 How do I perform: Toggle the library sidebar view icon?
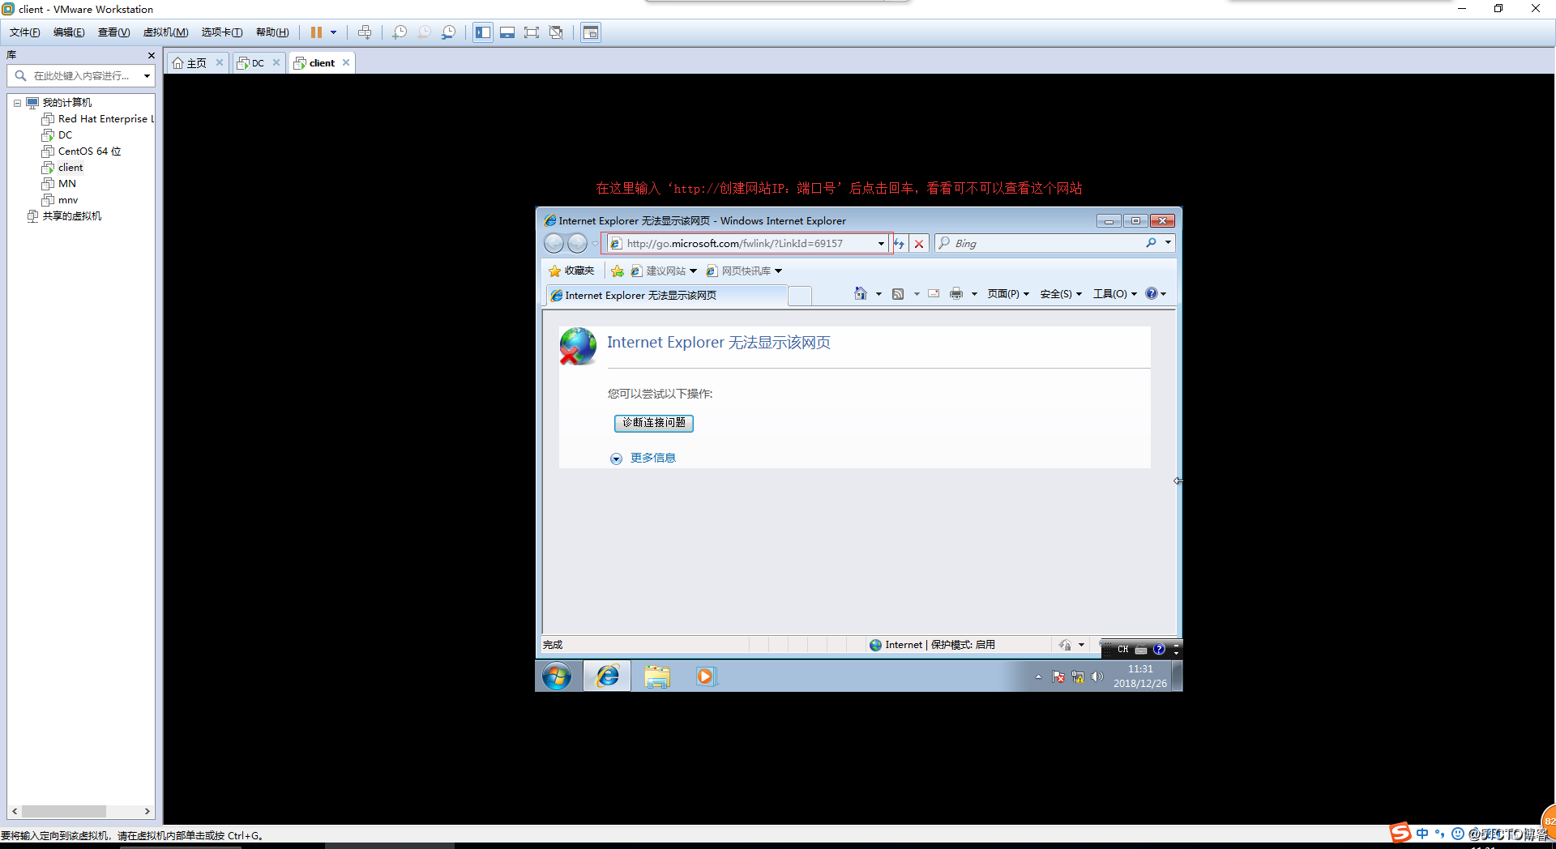pyautogui.click(x=483, y=32)
